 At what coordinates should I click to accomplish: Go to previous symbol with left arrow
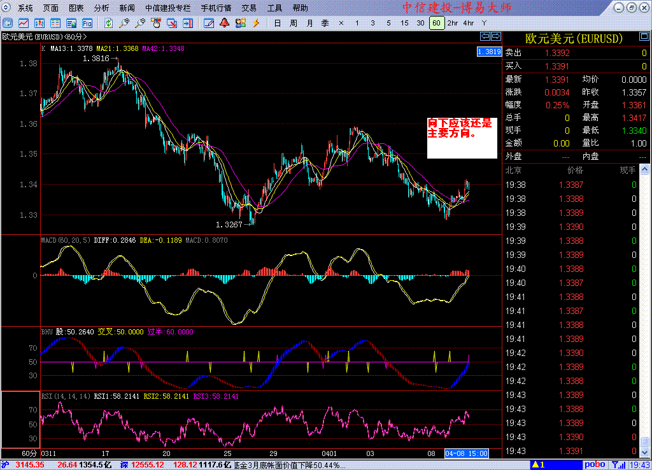pos(485,36)
